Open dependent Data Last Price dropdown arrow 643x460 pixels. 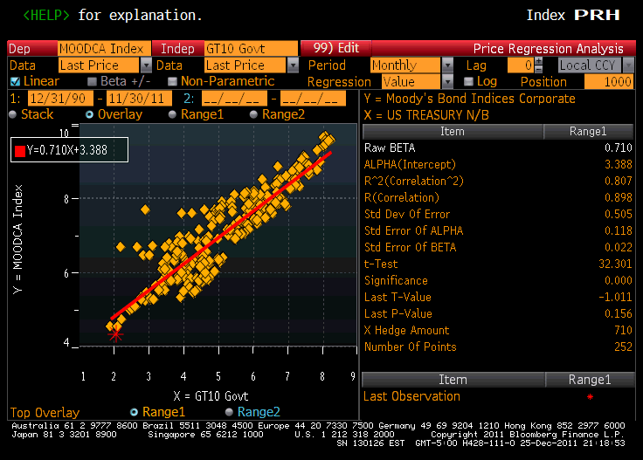tap(146, 65)
